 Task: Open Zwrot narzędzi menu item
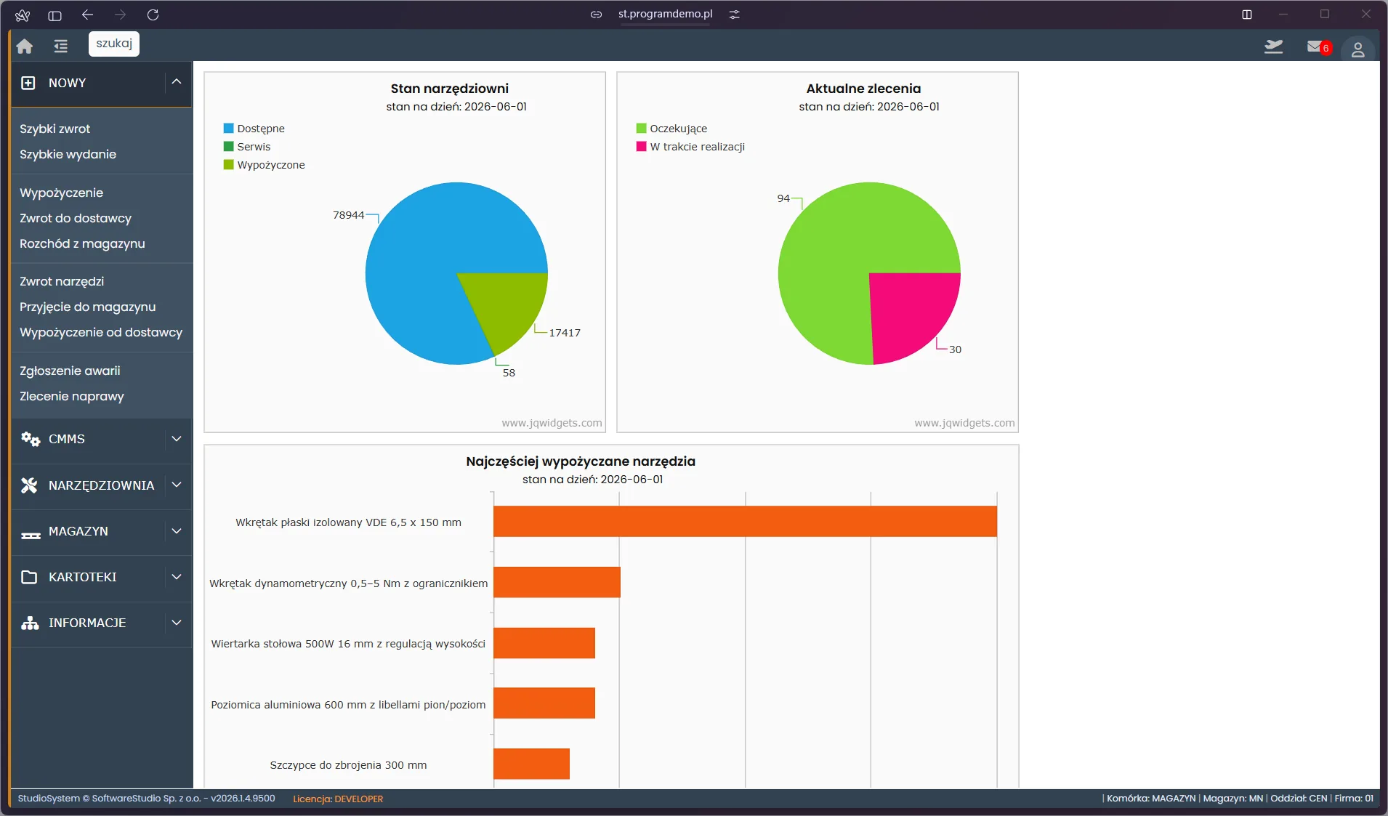(62, 281)
